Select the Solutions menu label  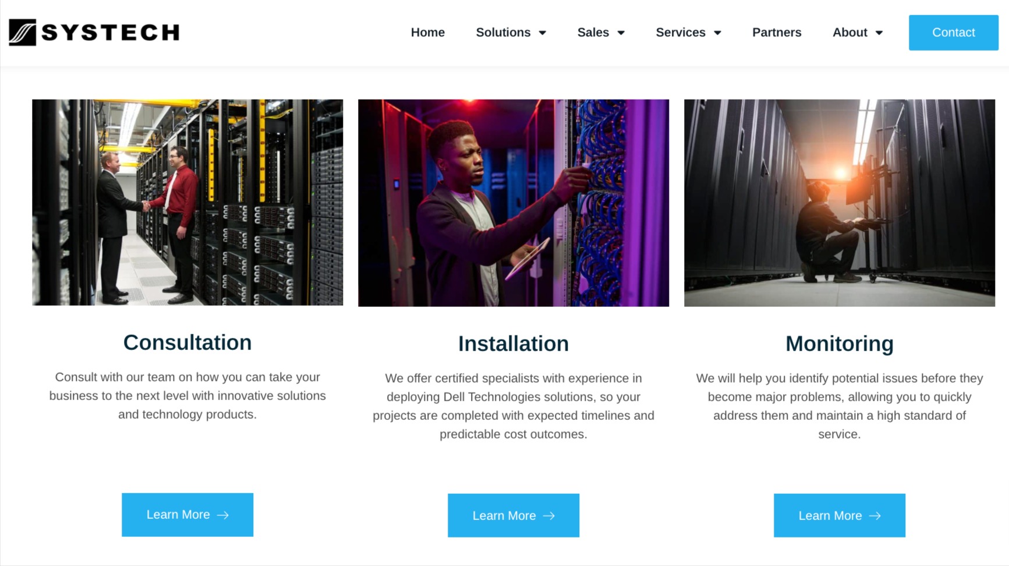pos(503,33)
